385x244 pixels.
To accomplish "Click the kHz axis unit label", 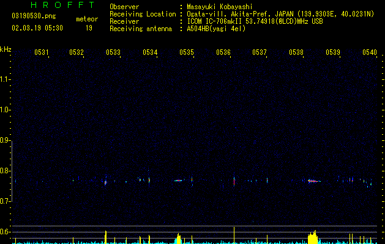I will click(x=6, y=49).
